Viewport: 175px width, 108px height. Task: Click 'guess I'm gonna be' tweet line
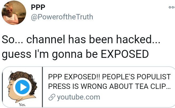(50, 54)
